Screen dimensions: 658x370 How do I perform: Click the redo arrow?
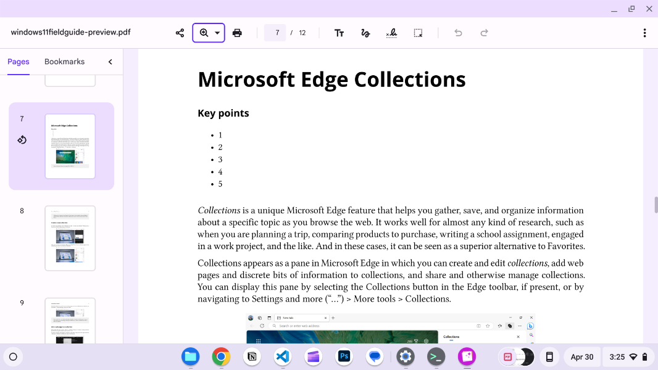pos(485,33)
